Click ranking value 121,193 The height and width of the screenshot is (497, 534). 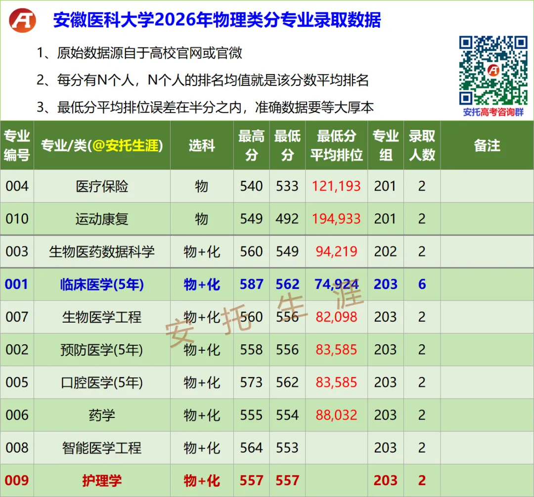[x=337, y=186]
